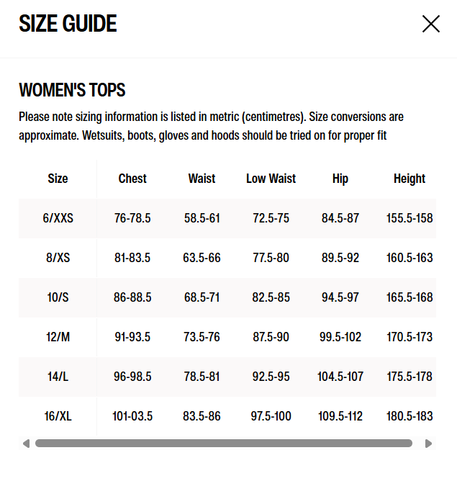Click the scrollbar left arrow

[26, 444]
